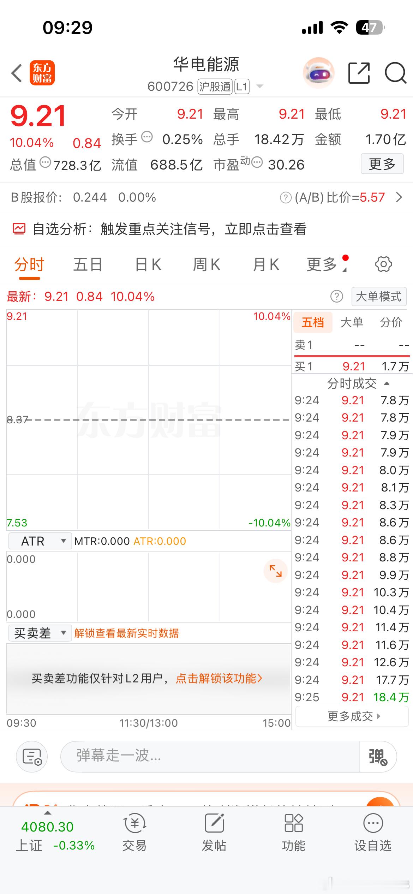The image size is (413, 894).
Task: Tap the 总手 18.42万 value
Action: pos(279,139)
